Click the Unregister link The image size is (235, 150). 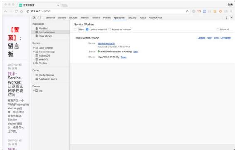226,38
